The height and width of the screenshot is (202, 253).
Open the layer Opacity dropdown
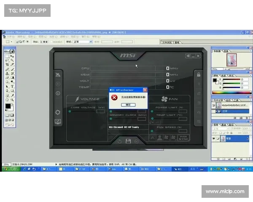point(250,128)
